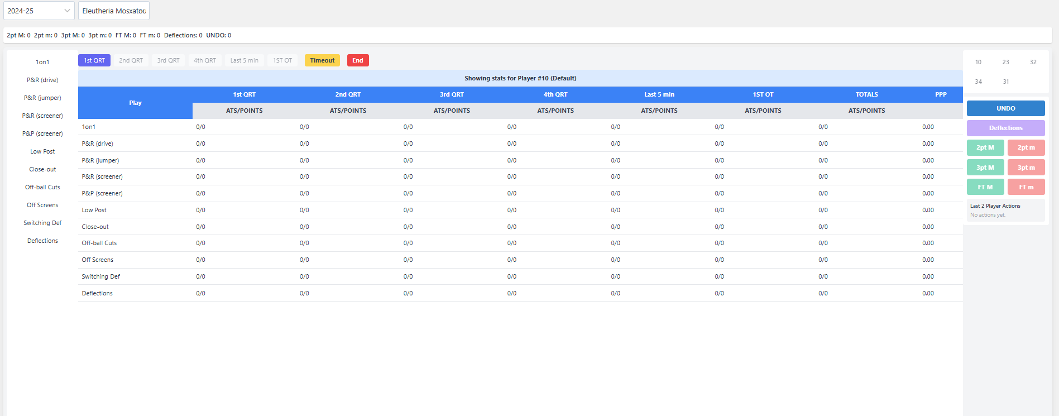Select player number 34
The width and height of the screenshot is (1059, 416).
coord(978,82)
